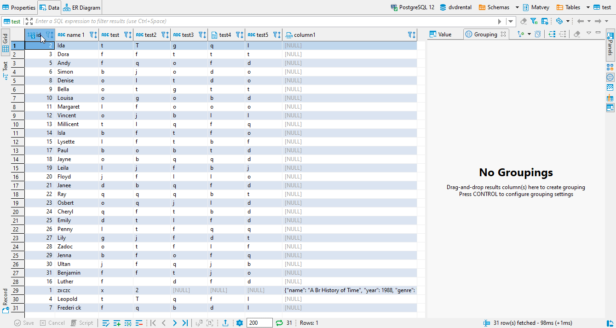Switch to the Properties tab
The width and height of the screenshot is (616, 328).
point(19,7)
